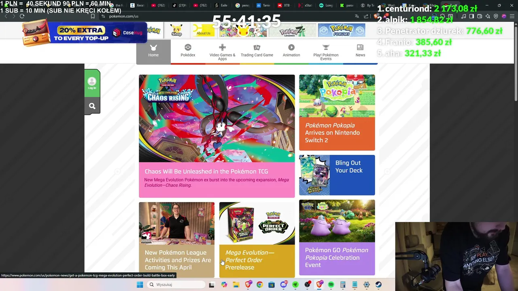Open the About Us banner item
Screen dimensions: 518x291
tap(203, 30)
